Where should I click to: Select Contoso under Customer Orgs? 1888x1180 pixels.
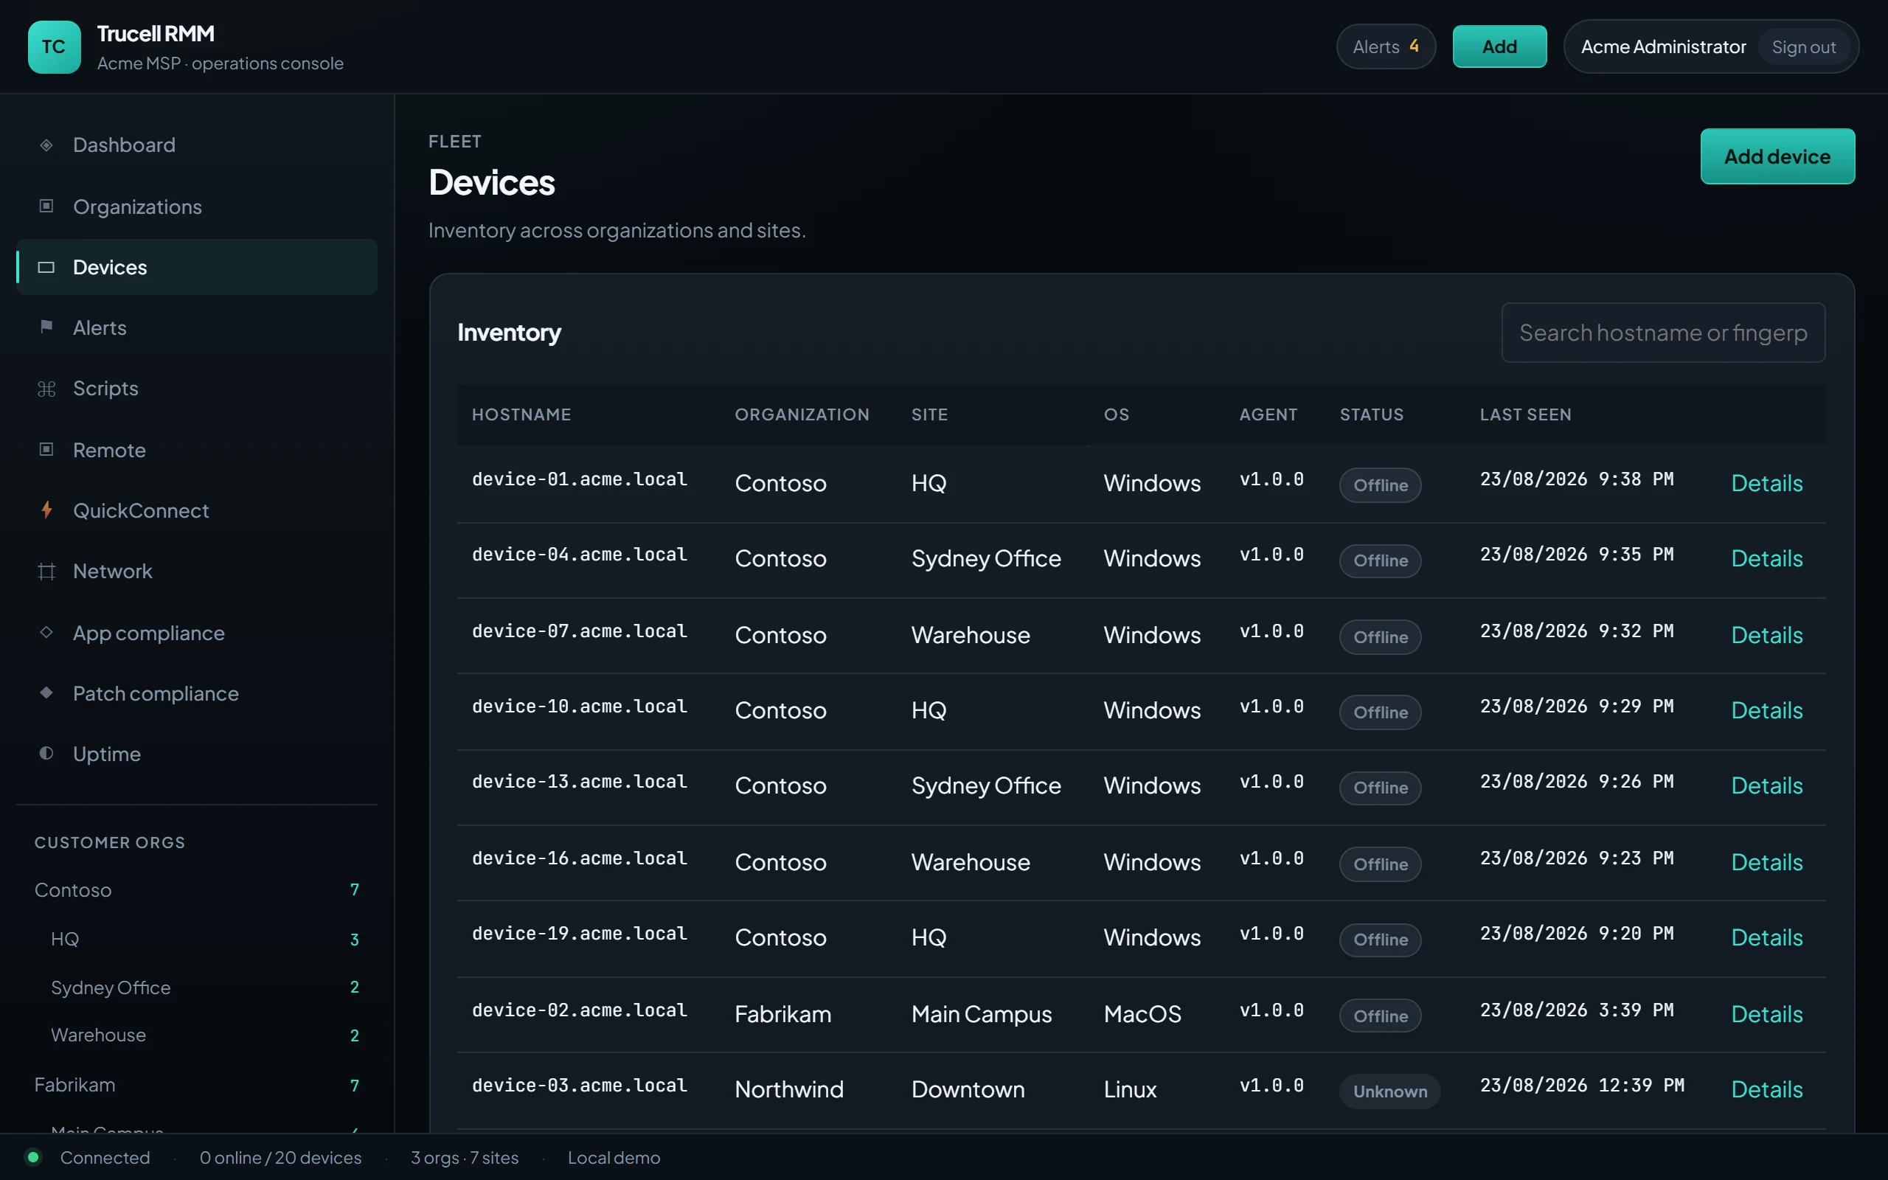[197, 890]
